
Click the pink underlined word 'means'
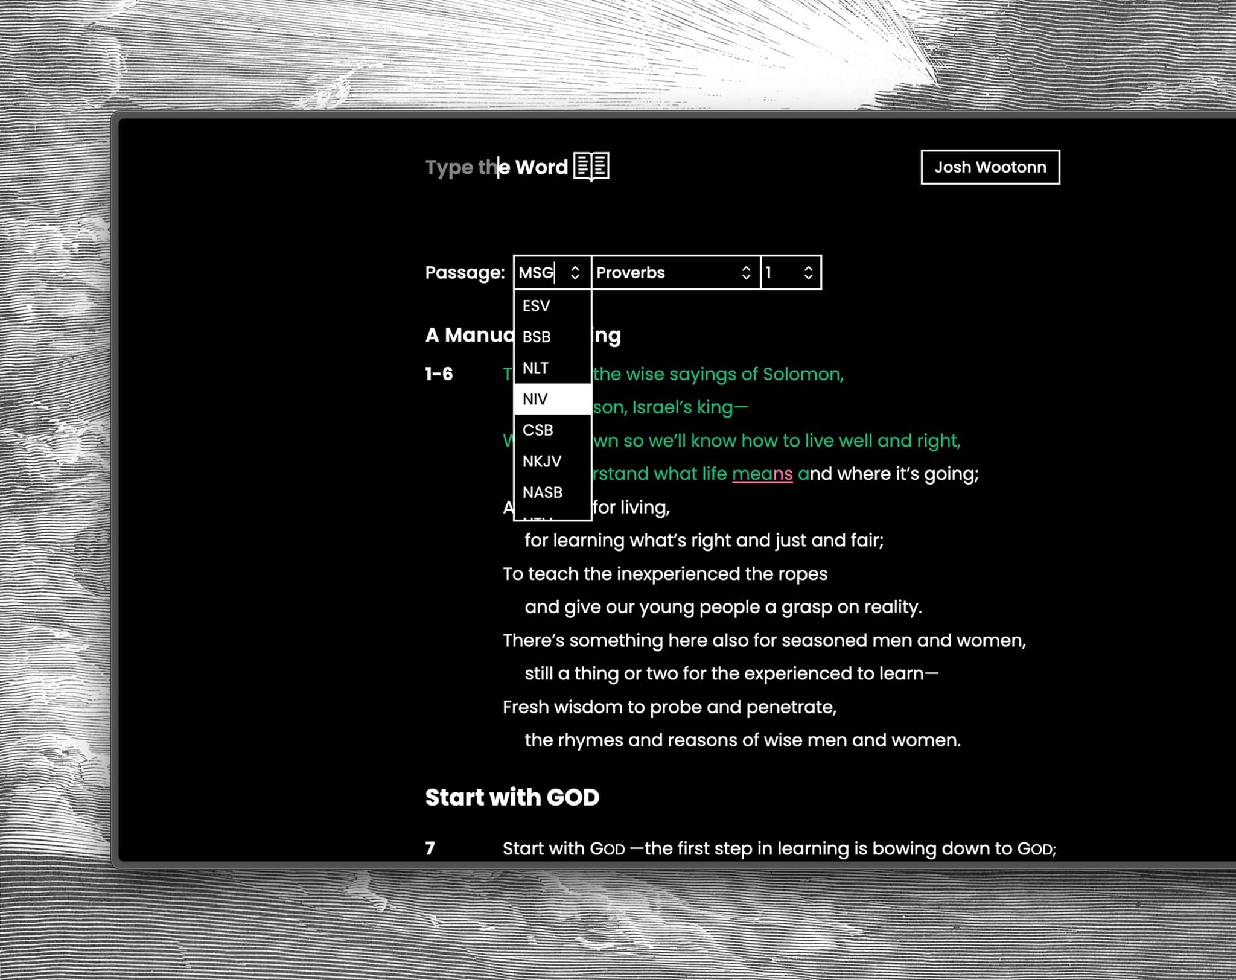point(763,473)
